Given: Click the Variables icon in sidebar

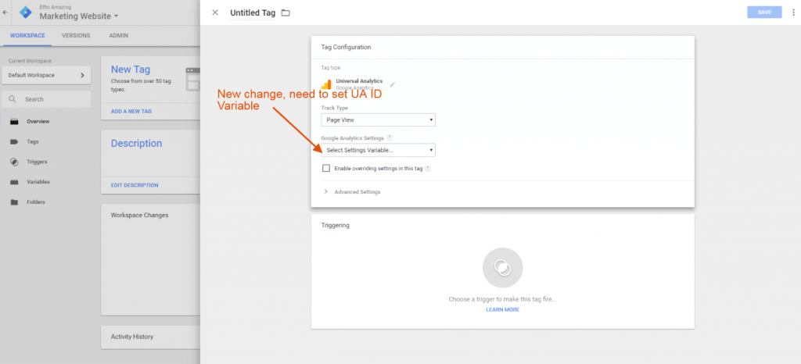Looking at the screenshot, I should tap(14, 182).
